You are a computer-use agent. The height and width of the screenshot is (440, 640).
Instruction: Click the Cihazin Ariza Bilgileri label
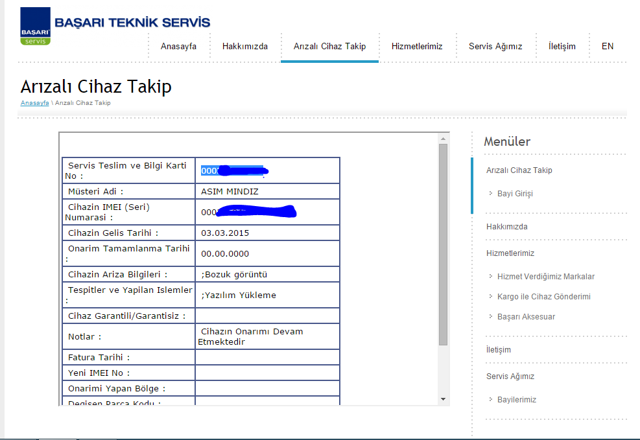(x=117, y=275)
